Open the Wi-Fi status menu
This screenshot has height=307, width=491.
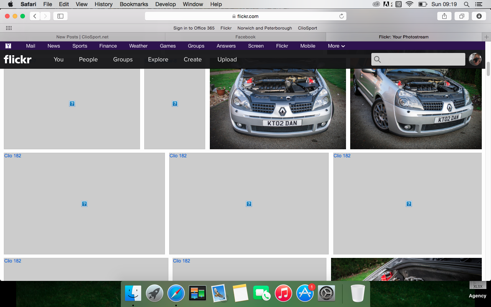(410, 4)
